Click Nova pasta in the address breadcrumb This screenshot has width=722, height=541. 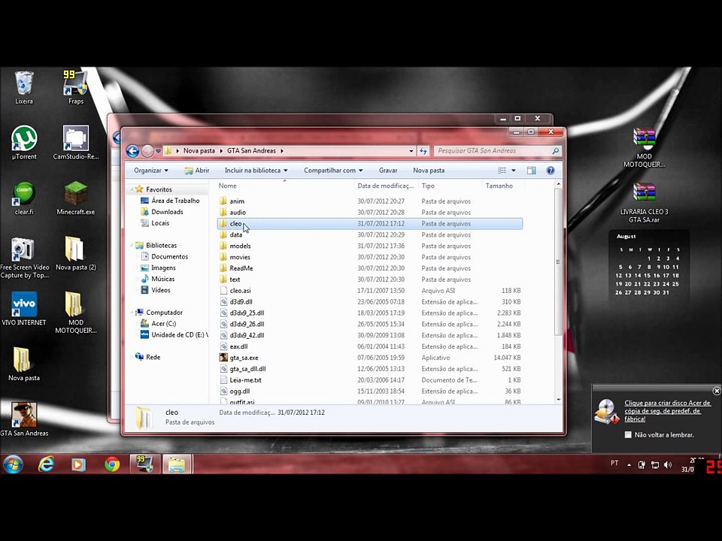199,151
